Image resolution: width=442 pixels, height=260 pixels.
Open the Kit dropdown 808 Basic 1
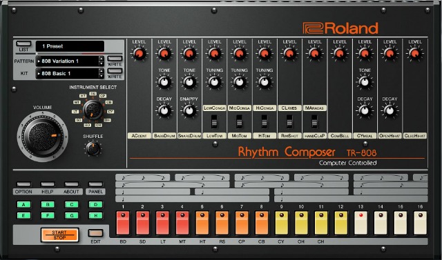67,73
